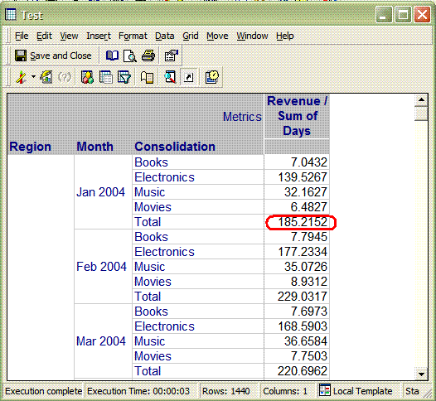This screenshot has width=436, height=401.
Task: Expand the dropdown arrow beside the design pencil icon
Action: 33,77
